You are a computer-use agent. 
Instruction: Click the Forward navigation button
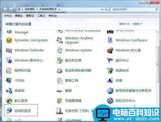pos(11,10)
